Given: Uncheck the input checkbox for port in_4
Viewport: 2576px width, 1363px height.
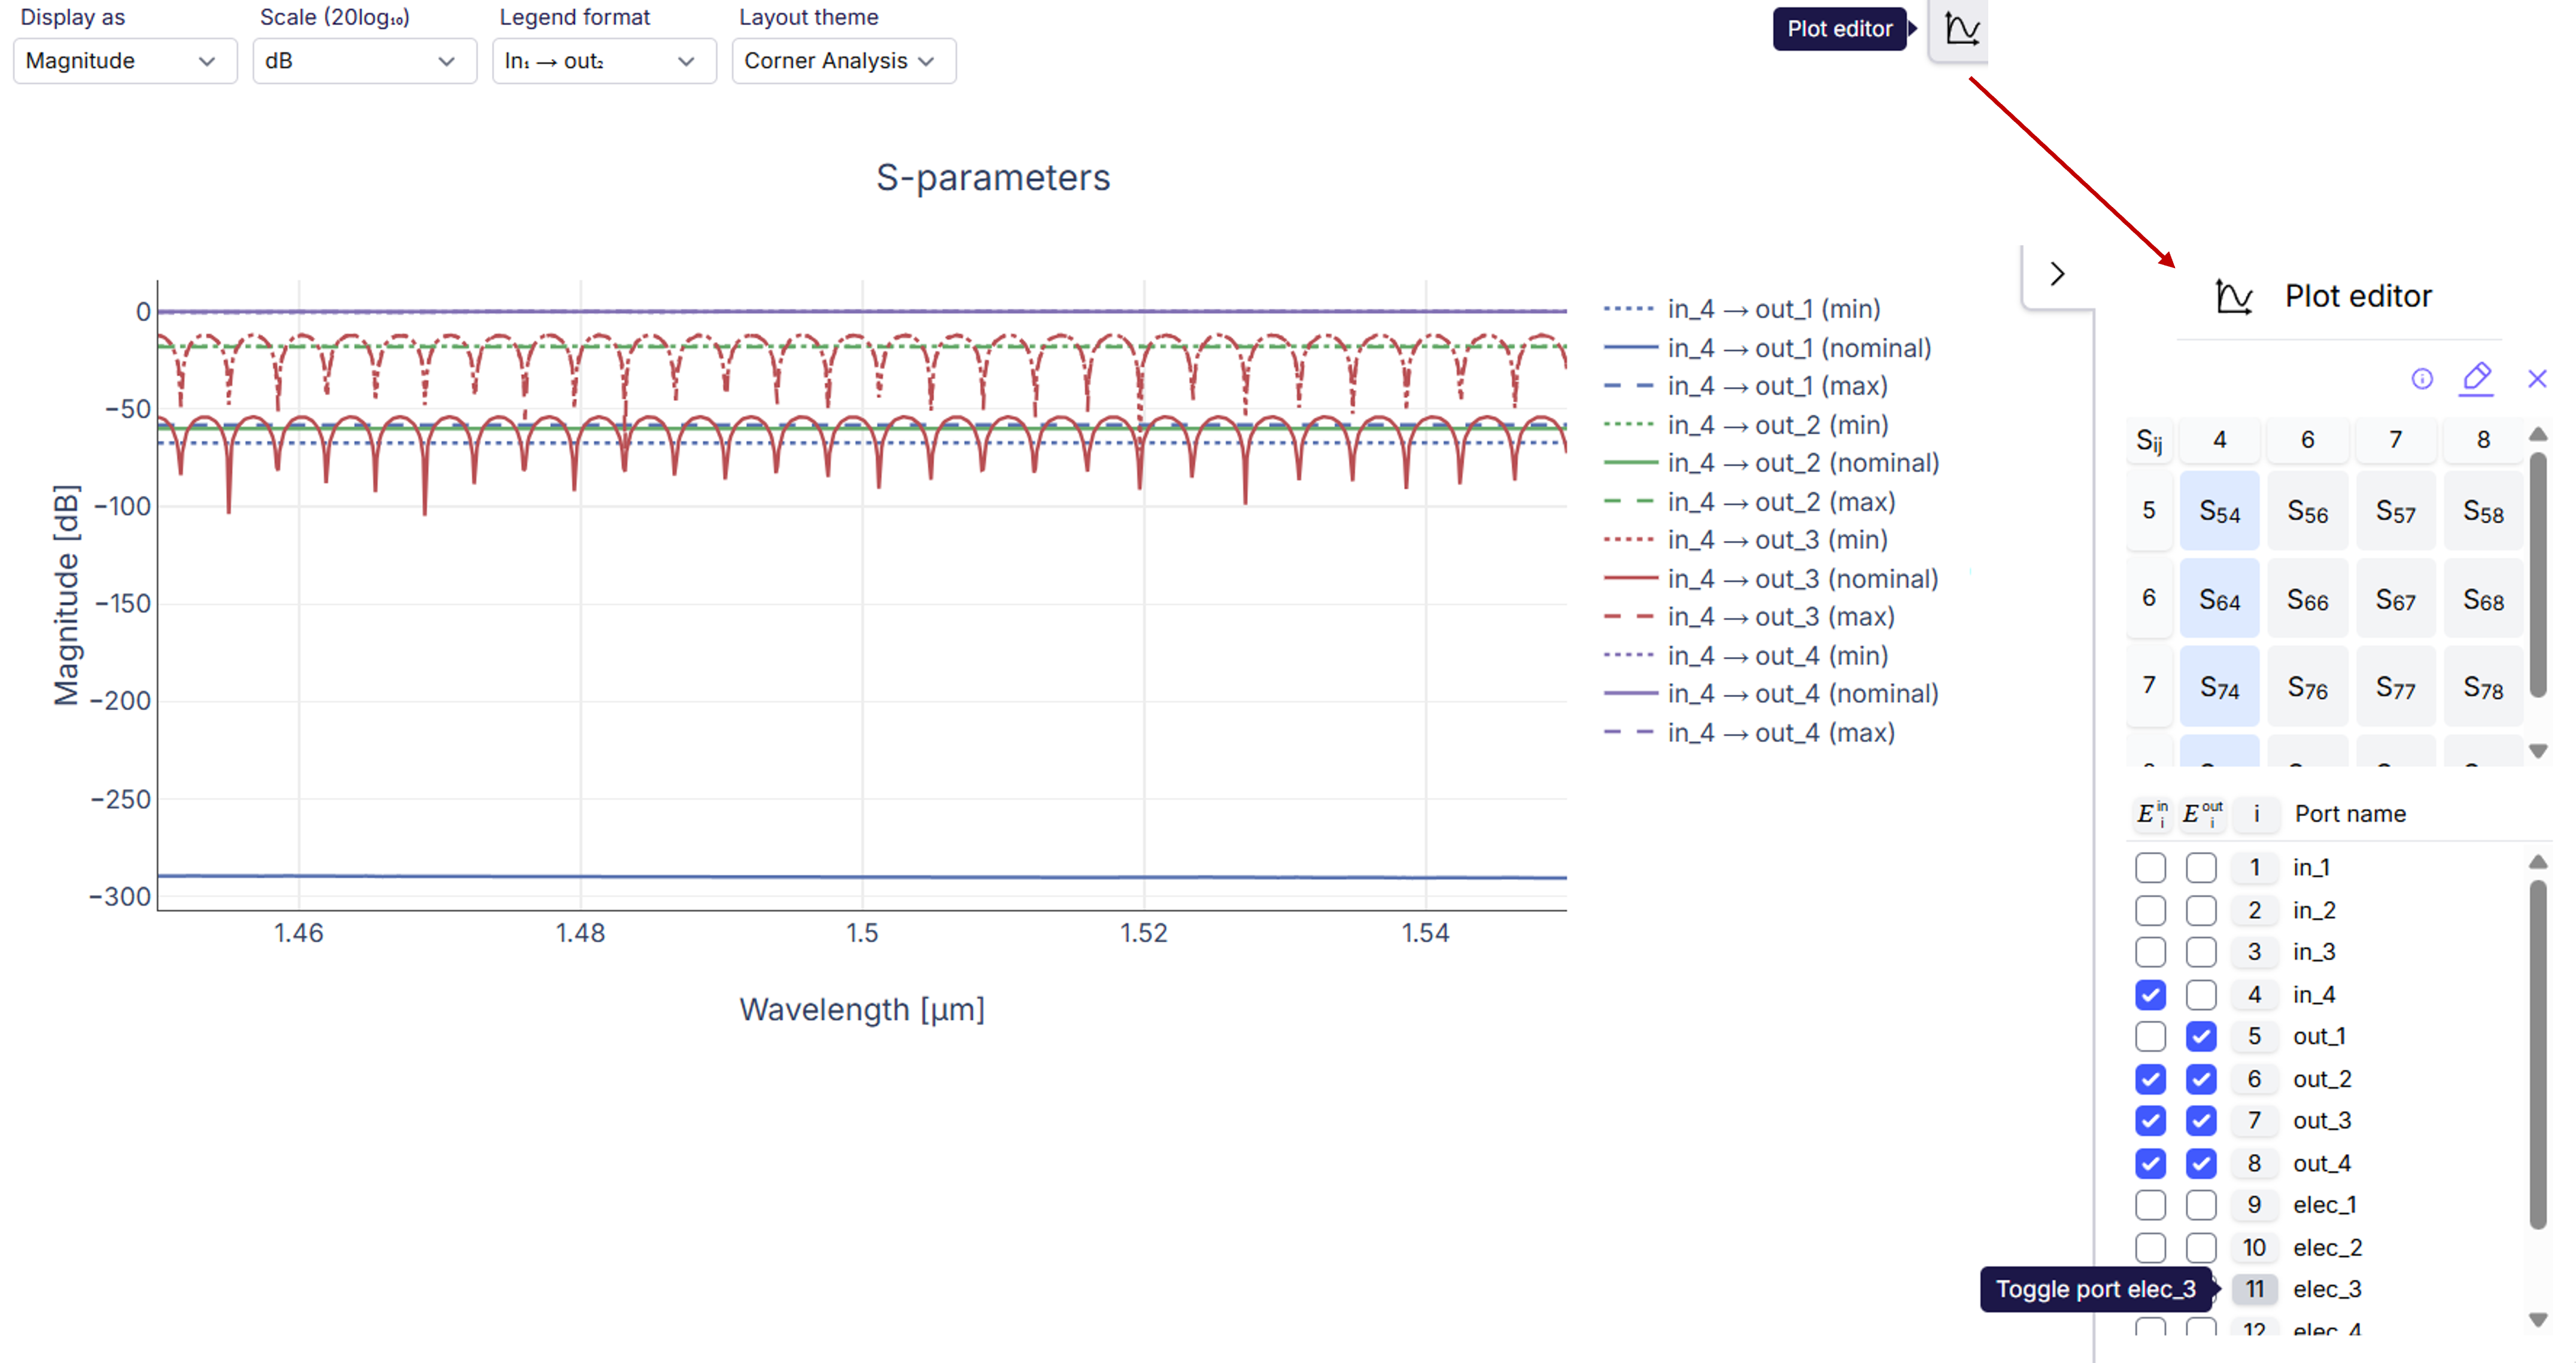Looking at the screenshot, I should 2150,995.
